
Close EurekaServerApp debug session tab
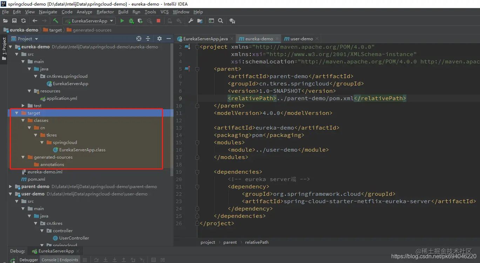tap(78, 251)
